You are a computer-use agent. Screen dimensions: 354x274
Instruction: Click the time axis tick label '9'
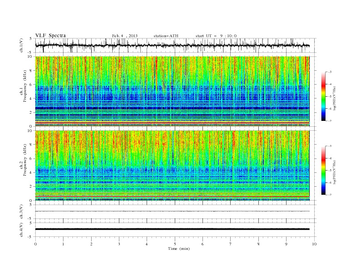(286, 244)
